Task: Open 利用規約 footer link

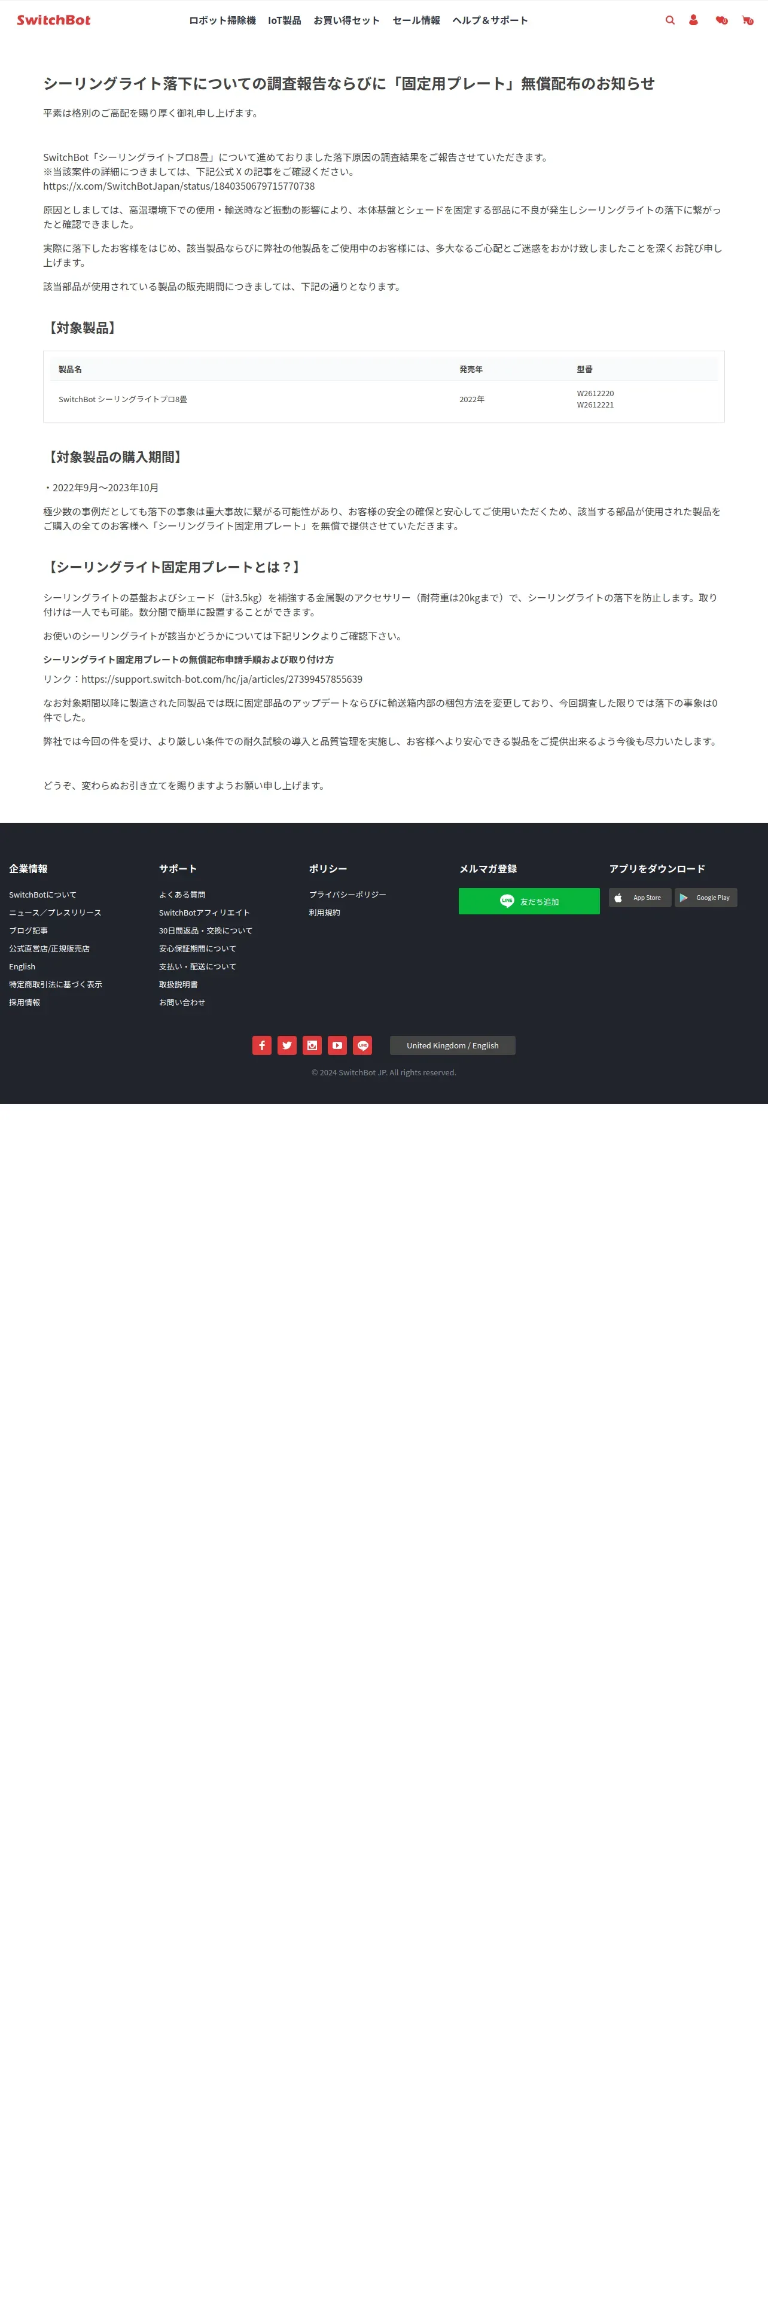Action: point(325,913)
